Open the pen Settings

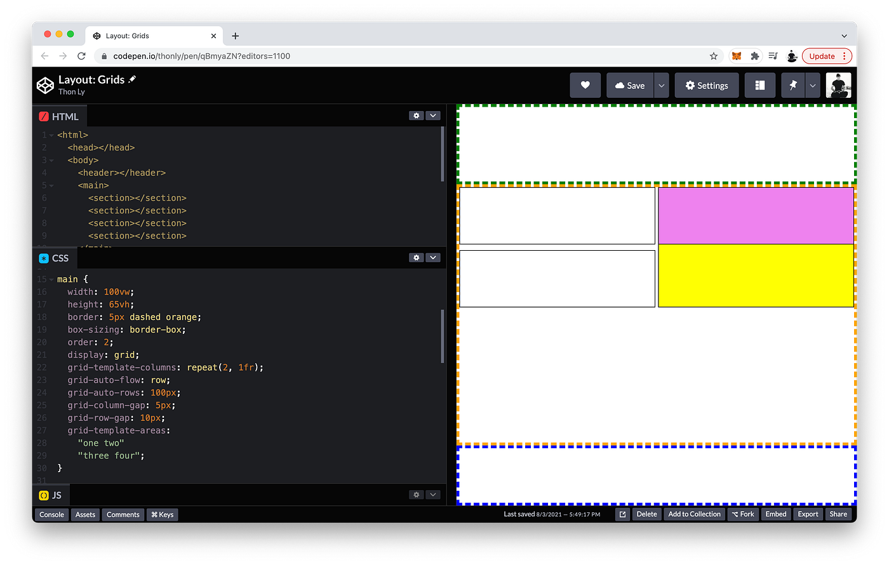(x=706, y=84)
